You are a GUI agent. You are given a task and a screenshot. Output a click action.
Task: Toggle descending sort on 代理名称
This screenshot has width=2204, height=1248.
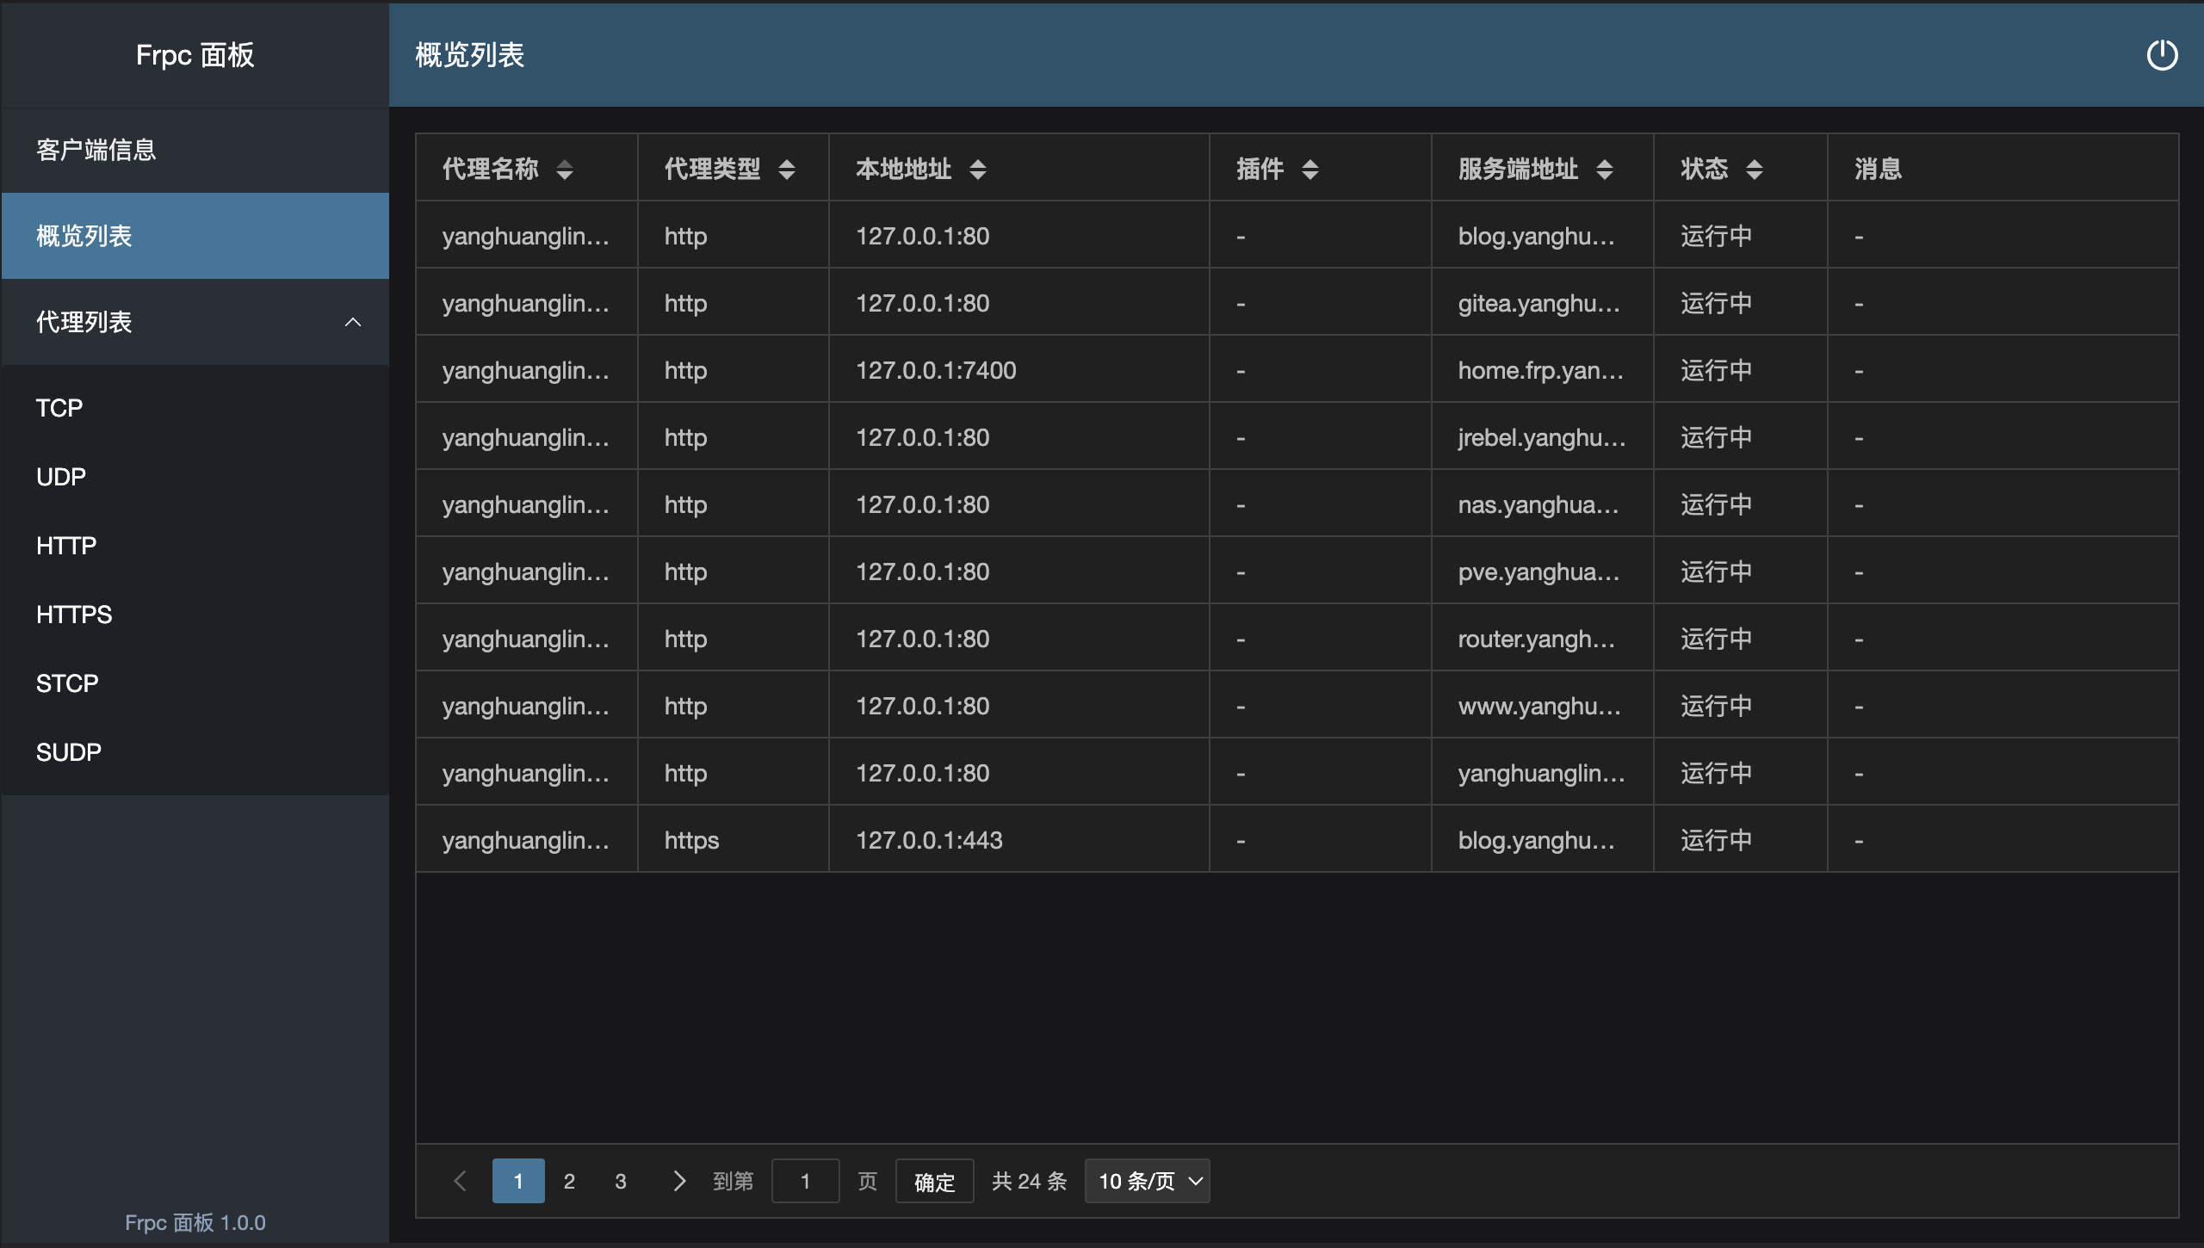[x=566, y=175]
